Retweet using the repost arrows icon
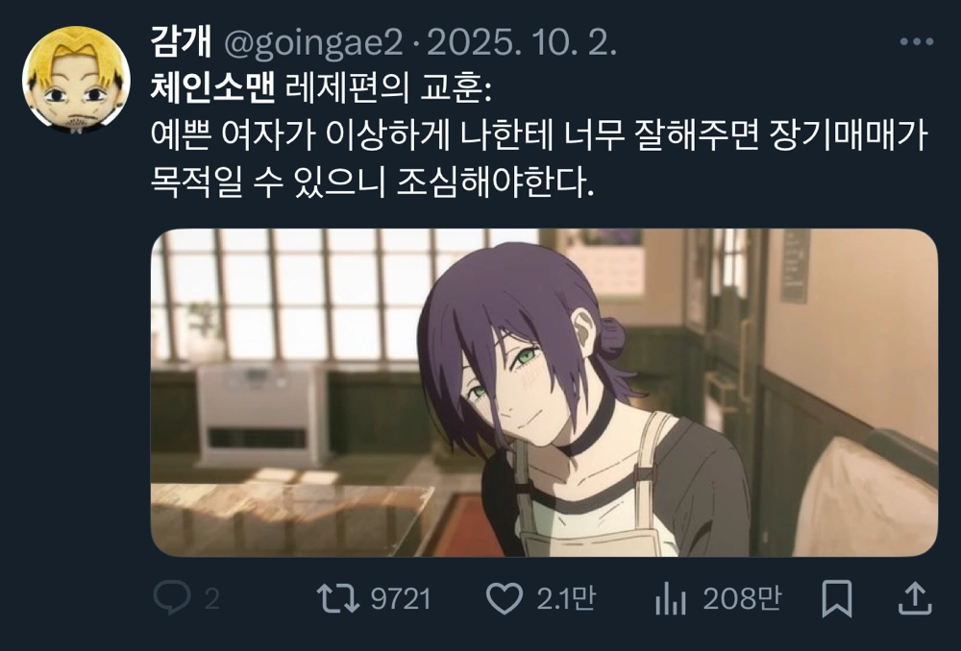The height and width of the screenshot is (651, 961). coord(337,598)
